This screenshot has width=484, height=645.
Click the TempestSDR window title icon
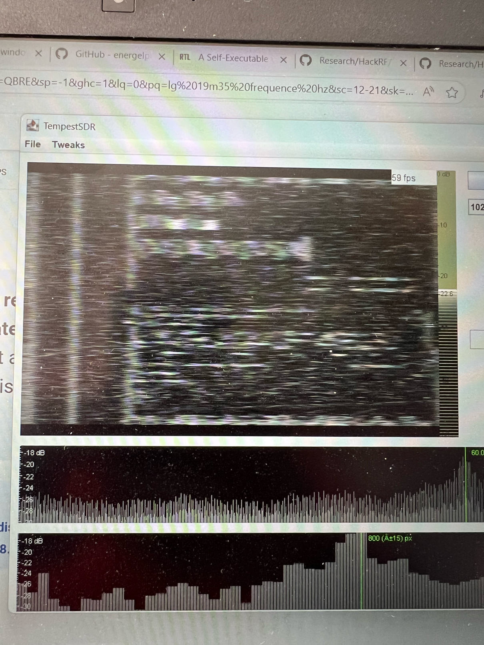pyautogui.click(x=32, y=126)
